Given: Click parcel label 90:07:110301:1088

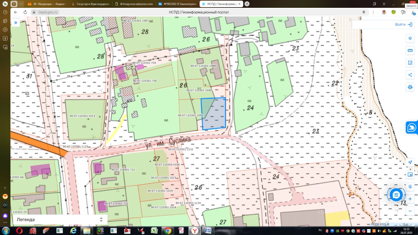Looking at the screenshot, I should pyautogui.click(x=203, y=66).
